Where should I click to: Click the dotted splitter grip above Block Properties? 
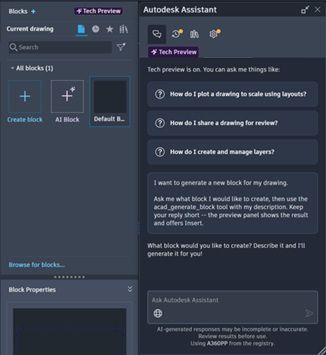click(x=69, y=277)
